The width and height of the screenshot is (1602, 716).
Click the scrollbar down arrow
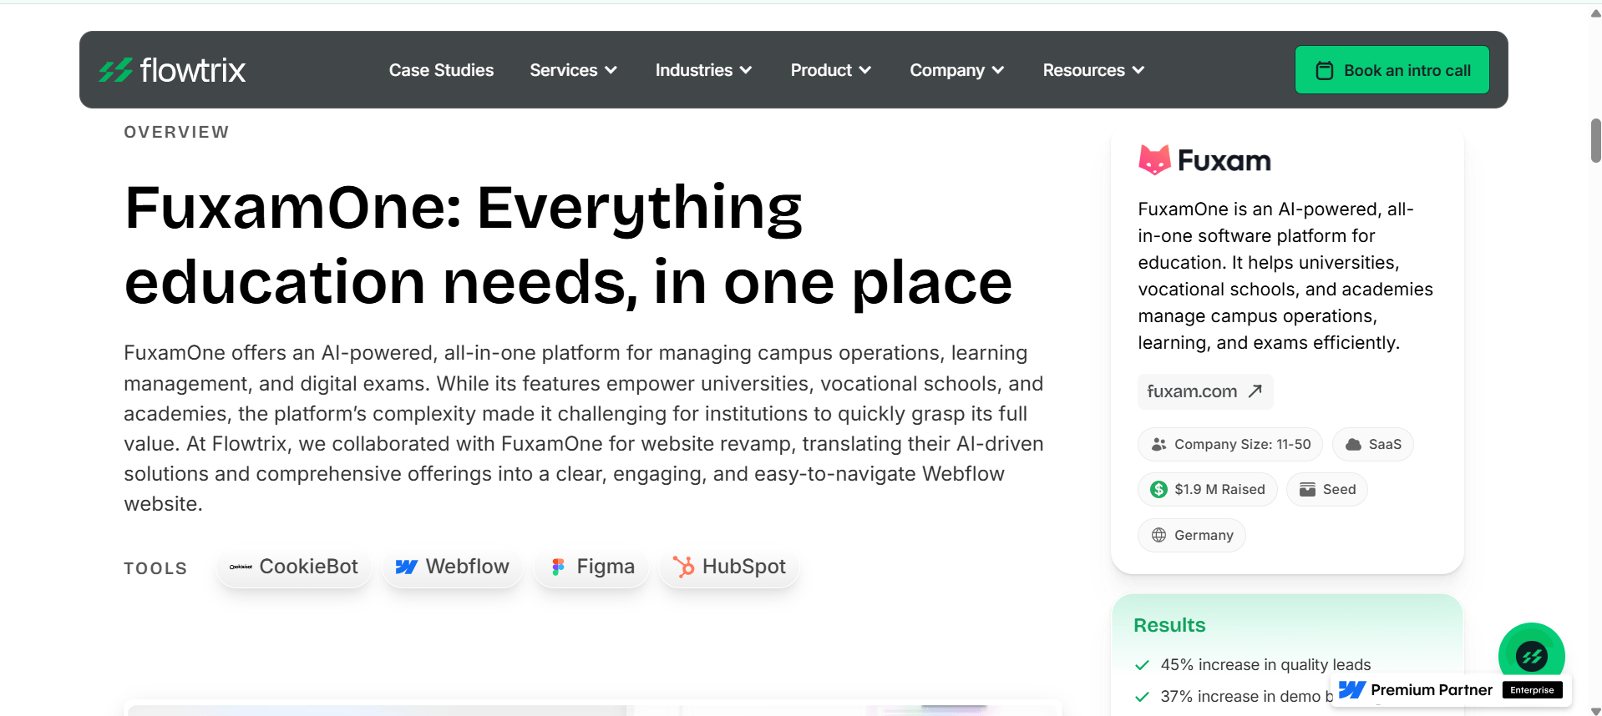(x=1595, y=710)
